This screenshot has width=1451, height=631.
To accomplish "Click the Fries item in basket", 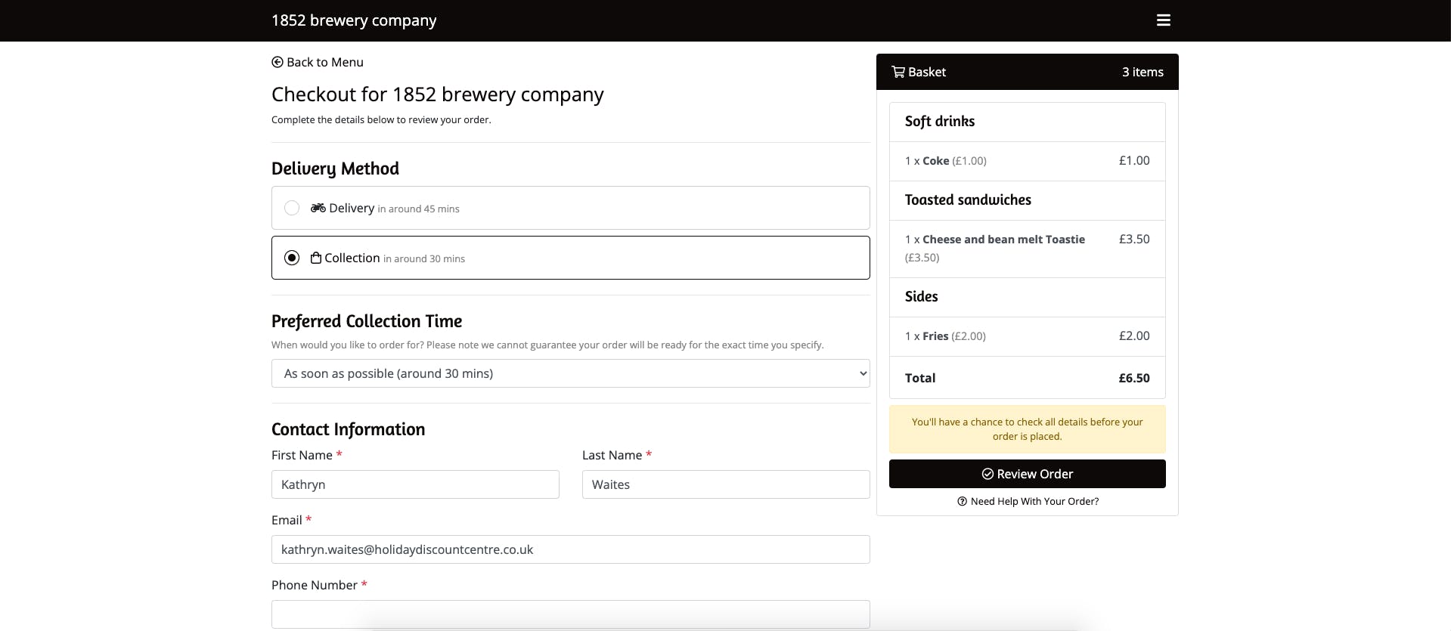I will (x=935, y=336).
